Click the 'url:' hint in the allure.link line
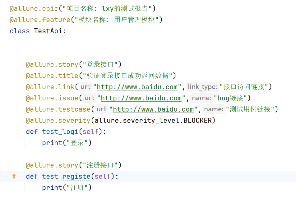 tap(86, 87)
